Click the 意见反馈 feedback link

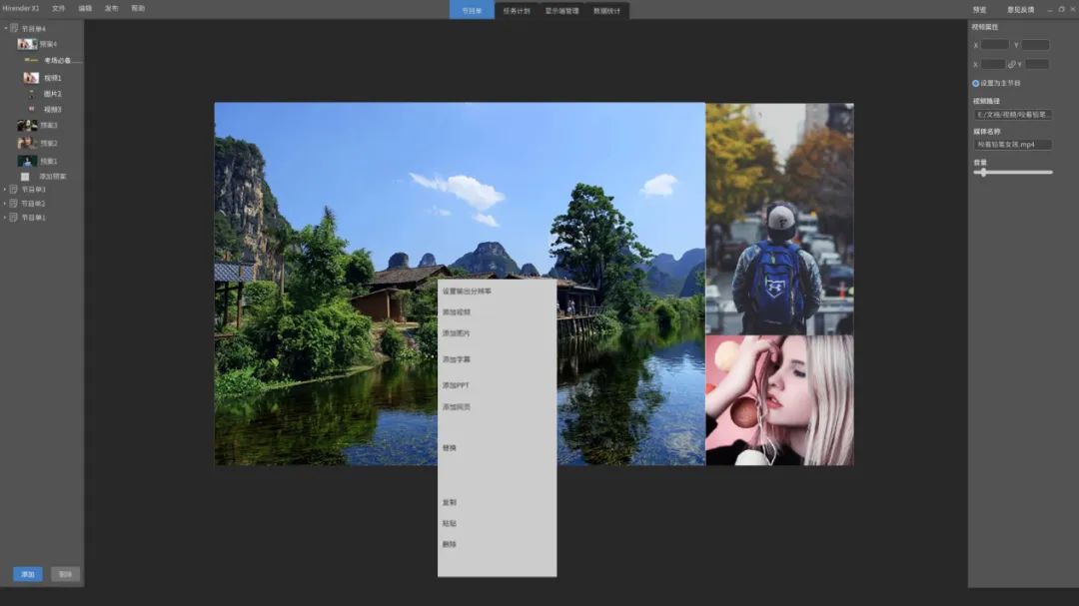point(1020,9)
